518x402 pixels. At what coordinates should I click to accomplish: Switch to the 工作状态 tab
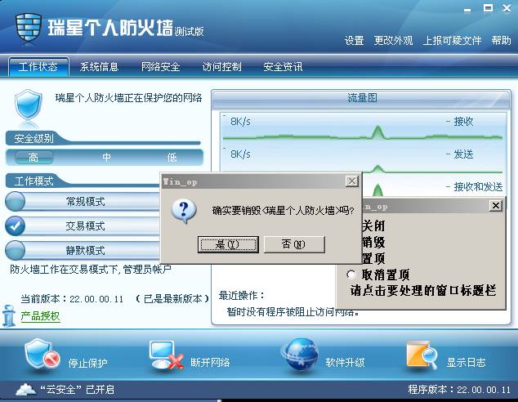[38, 67]
